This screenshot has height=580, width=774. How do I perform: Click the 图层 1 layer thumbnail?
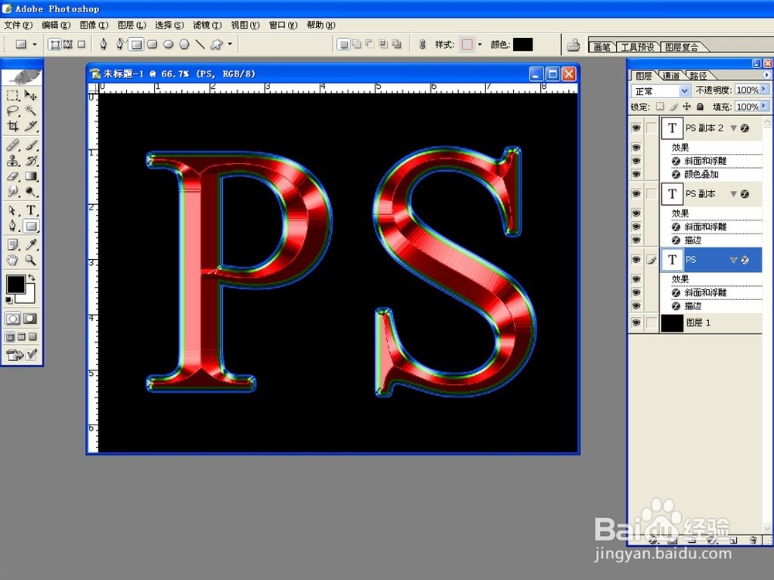pos(671,322)
